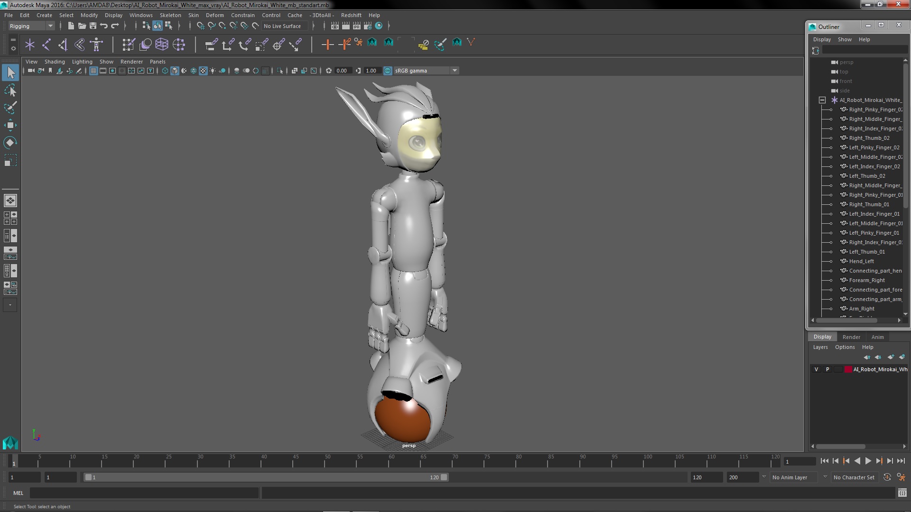911x512 pixels.
Task: Open the Rigging menu set dropdown
Action: coord(31,26)
